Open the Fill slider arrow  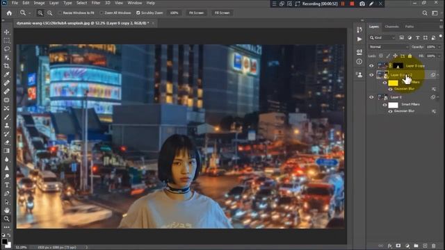tap(439, 56)
